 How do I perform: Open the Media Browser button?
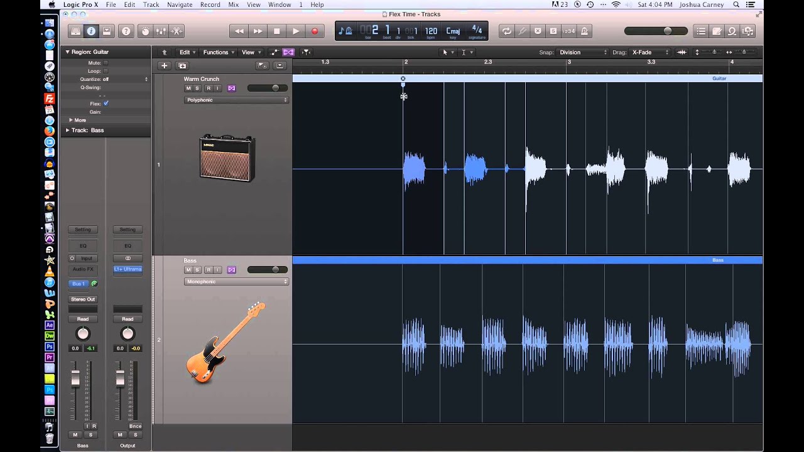(x=747, y=31)
